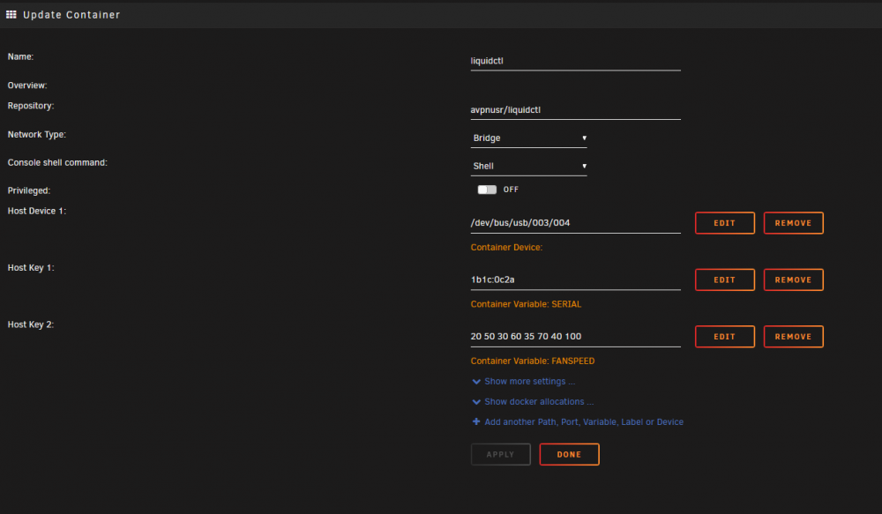This screenshot has width=882, height=514.
Task: Click the Container Device: label
Action: pyautogui.click(x=506, y=248)
